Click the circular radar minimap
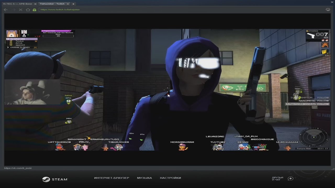The width and height of the screenshot is (335, 188). click(314, 137)
